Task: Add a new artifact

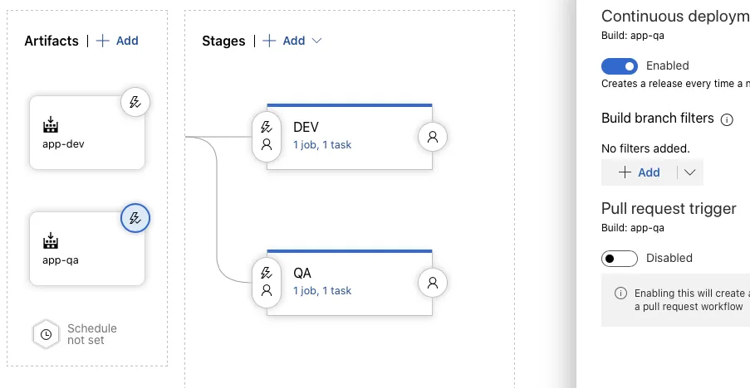Action: coord(117,41)
